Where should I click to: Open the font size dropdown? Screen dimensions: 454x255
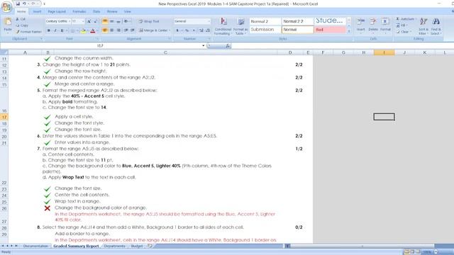[x=83, y=21]
